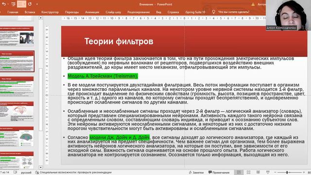Select the thumbnail with the red brain drawing

pos(17,111)
